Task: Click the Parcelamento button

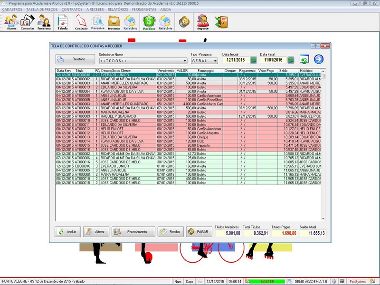Action: [x=133, y=232]
